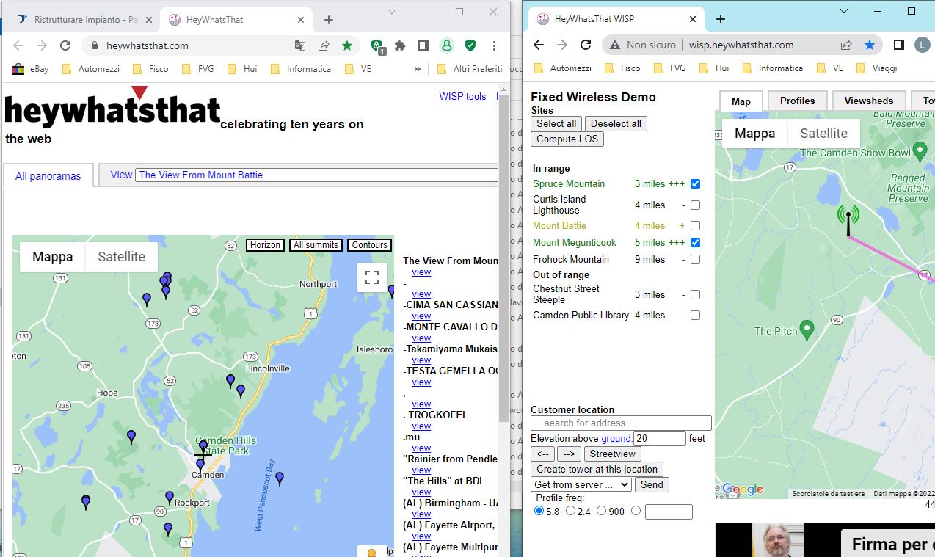Click the blue summit pin in Penobscot Bay

[x=279, y=478]
